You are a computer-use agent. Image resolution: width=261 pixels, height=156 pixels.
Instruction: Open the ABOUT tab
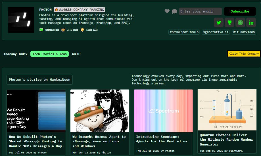click(76, 54)
